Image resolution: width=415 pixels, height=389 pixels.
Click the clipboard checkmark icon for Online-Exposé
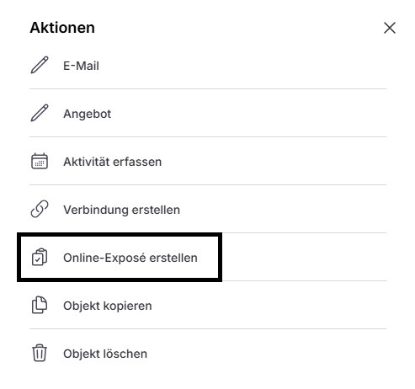[x=40, y=257]
